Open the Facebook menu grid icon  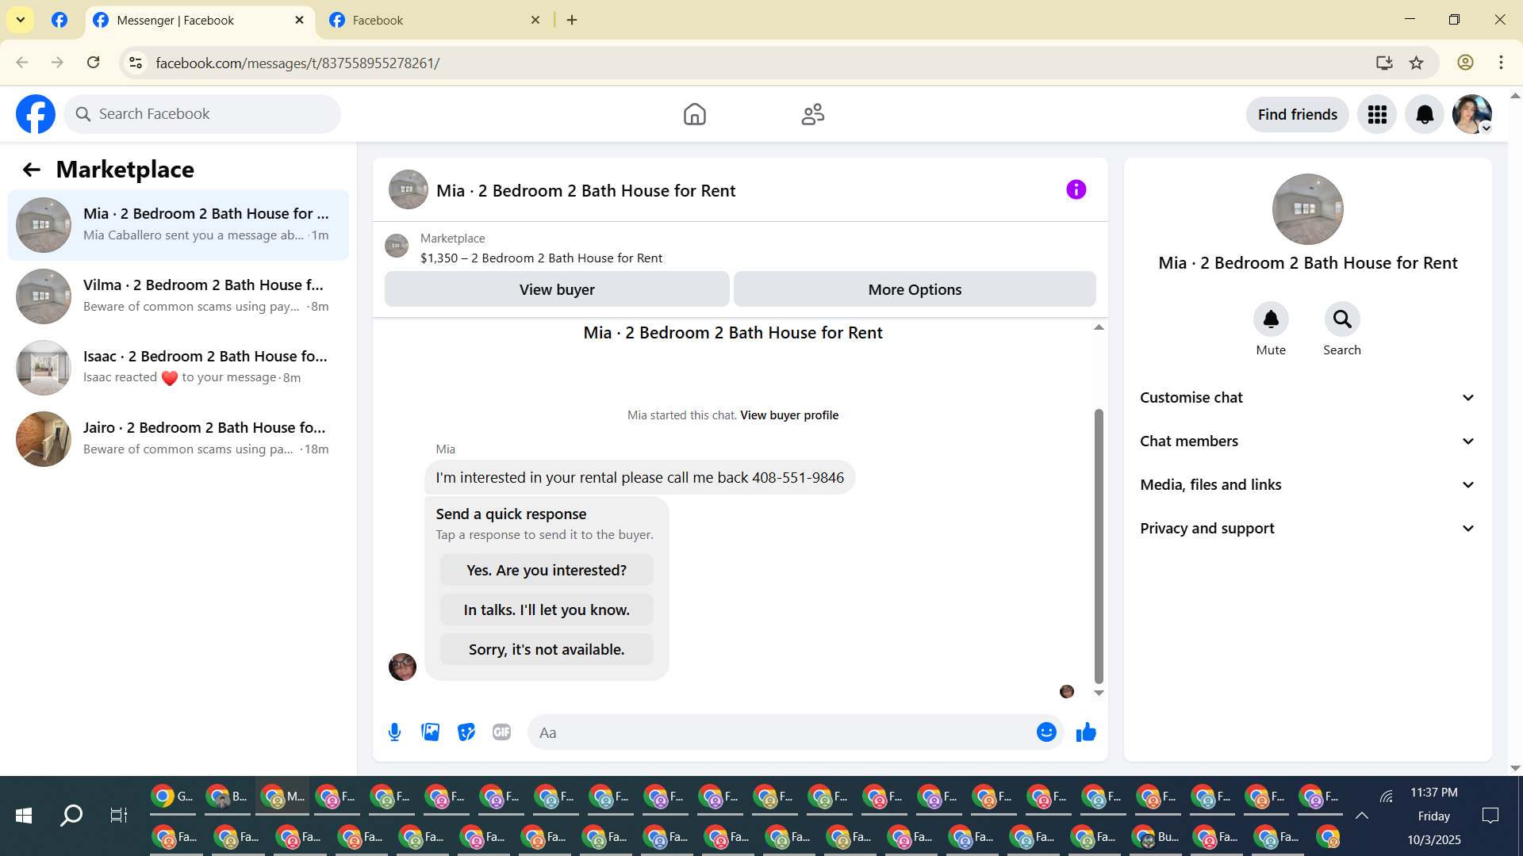(1377, 115)
